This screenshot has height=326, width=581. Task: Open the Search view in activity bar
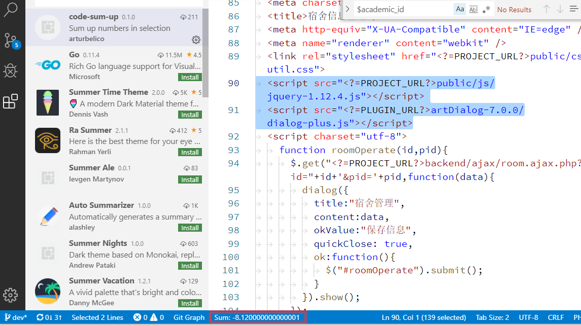[x=10, y=9]
